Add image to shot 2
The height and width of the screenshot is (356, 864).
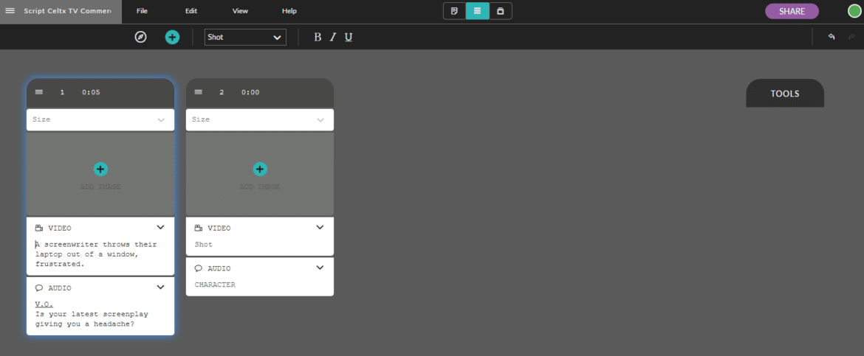point(260,170)
